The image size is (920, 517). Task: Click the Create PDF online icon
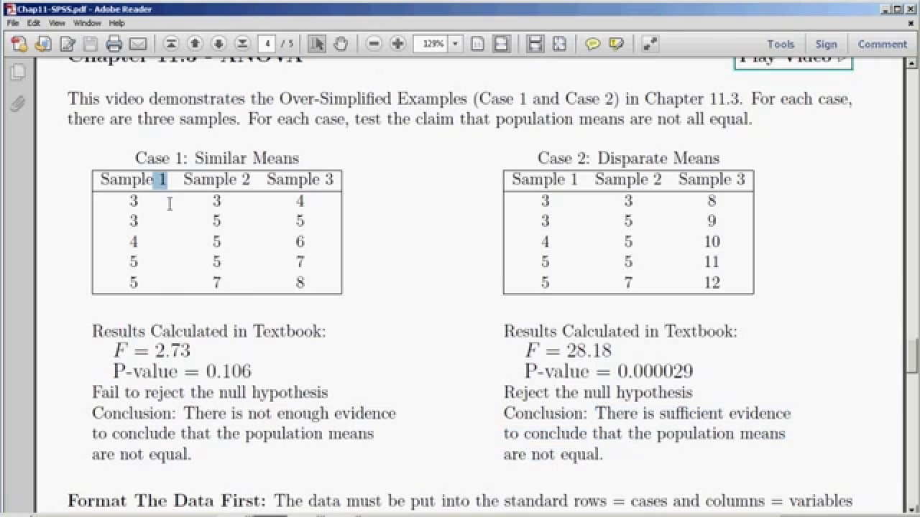coord(19,44)
